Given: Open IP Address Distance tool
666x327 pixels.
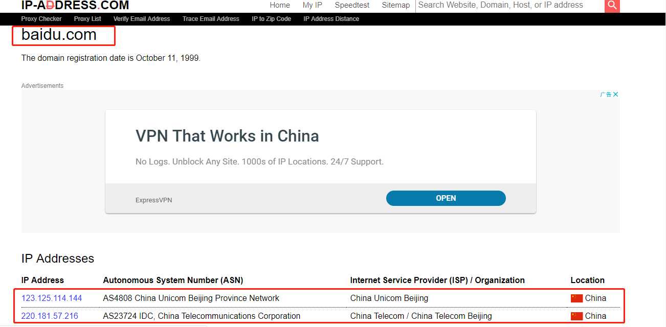Looking at the screenshot, I should pos(331,19).
